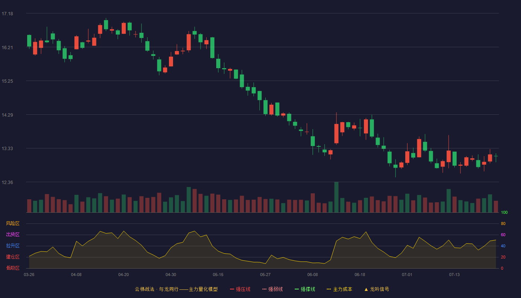Click the red 20 indicator scale label

click(x=503, y=257)
